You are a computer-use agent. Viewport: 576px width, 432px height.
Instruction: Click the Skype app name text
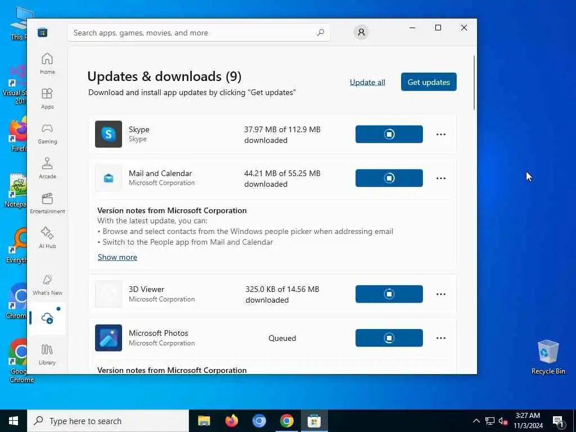(x=139, y=129)
